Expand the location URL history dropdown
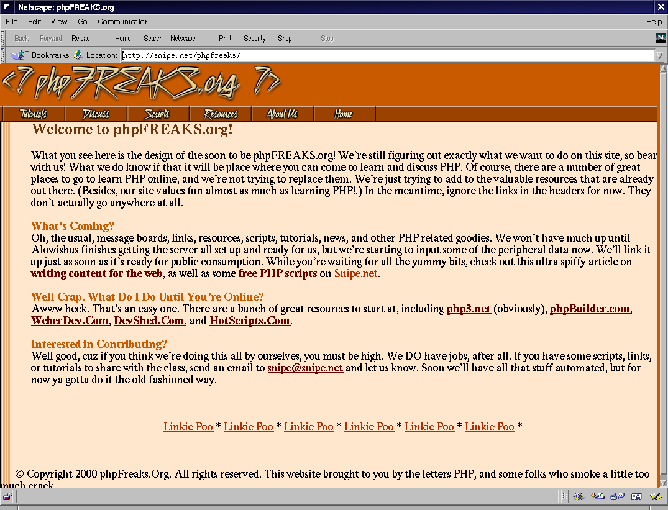Viewport: 668px width, 510px height. (x=659, y=55)
